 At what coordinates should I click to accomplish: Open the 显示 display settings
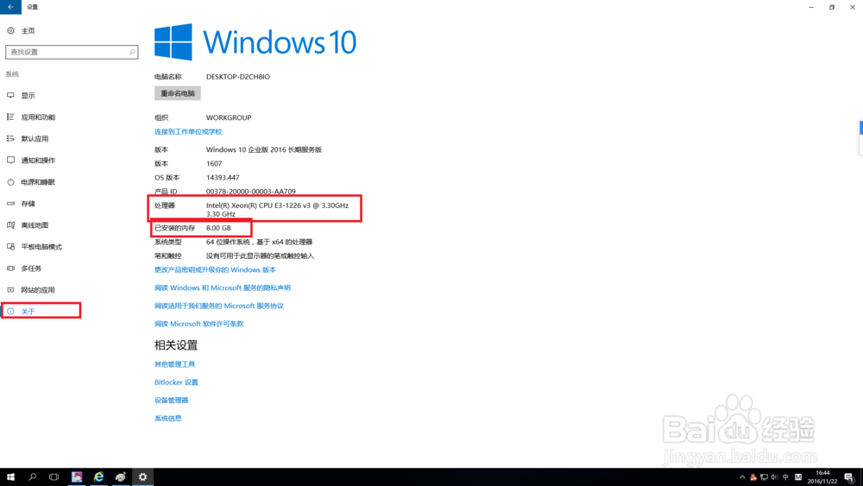point(28,96)
